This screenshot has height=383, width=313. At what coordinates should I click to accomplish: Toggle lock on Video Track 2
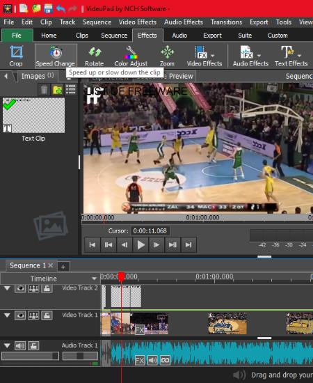47,288
